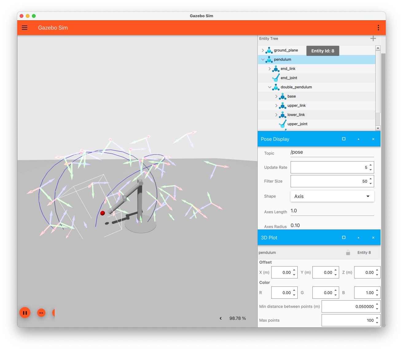Click the Topic field showing /pose
Image resolution: width=403 pixels, height=350 pixels.
point(332,152)
